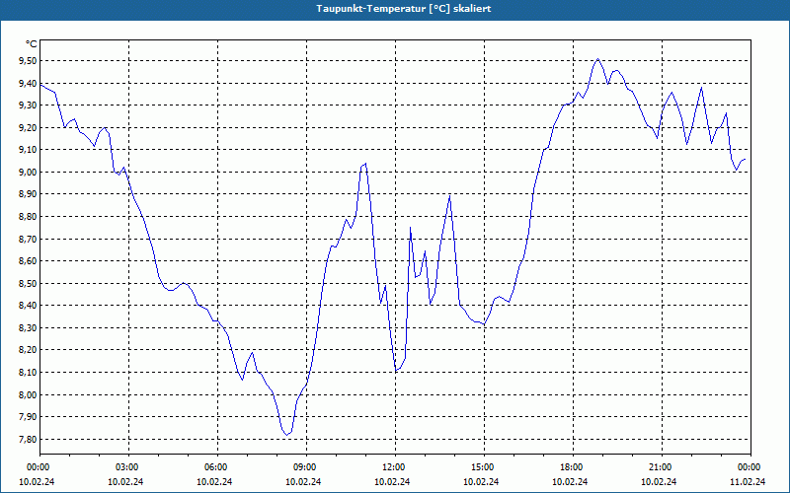This screenshot has height=493, width=790.
Task: Select the "8,60" y-axis value
Action: click(x=29, y=261)
